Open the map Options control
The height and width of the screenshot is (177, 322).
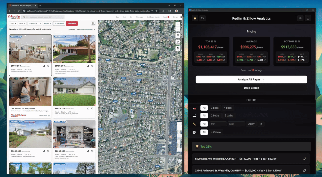178,42
